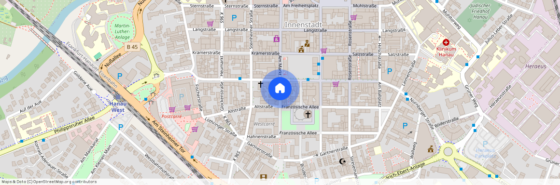The image size is (560, 185).
Task: Click the cinema film icon near Gärtnerstraße
Action: 264,176
